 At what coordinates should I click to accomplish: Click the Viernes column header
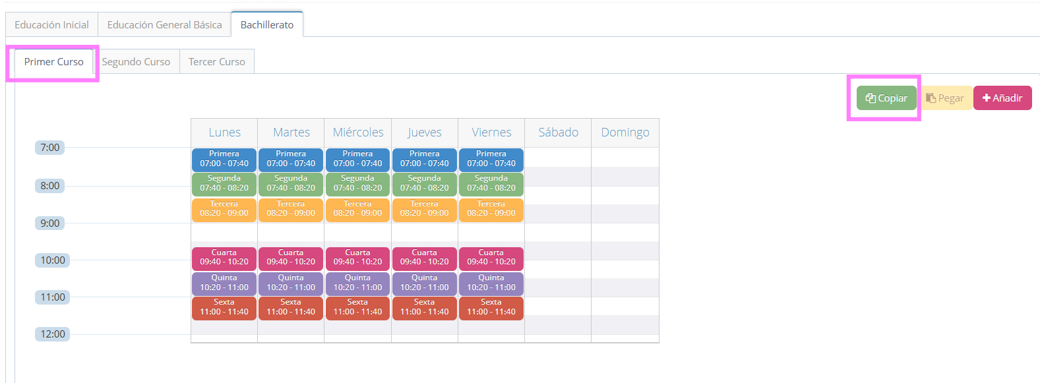pyautogui.click(x=491, y=133)
